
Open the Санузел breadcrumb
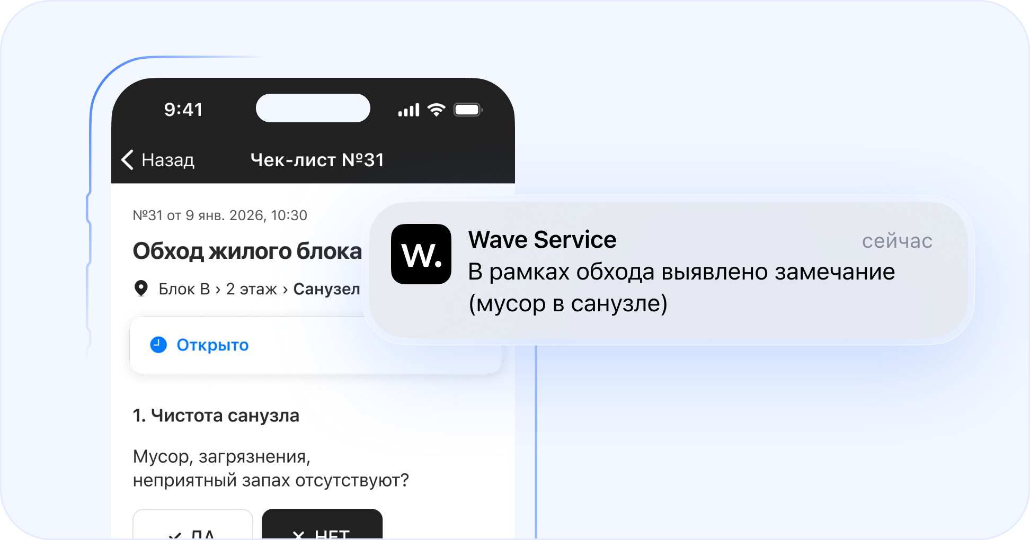[x=326, y=289]
